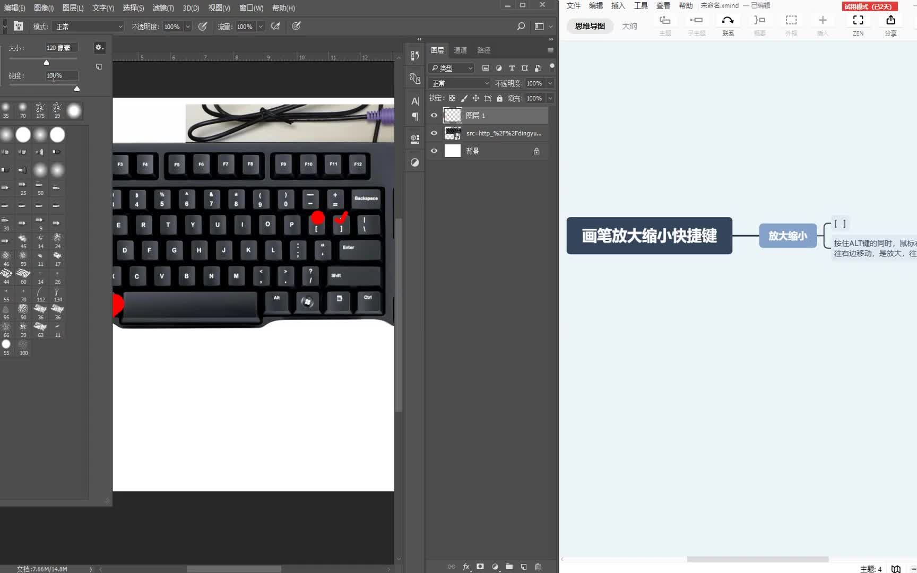
Task: Open the 类型 layer filter dropdown
Action: coord(451,68)
